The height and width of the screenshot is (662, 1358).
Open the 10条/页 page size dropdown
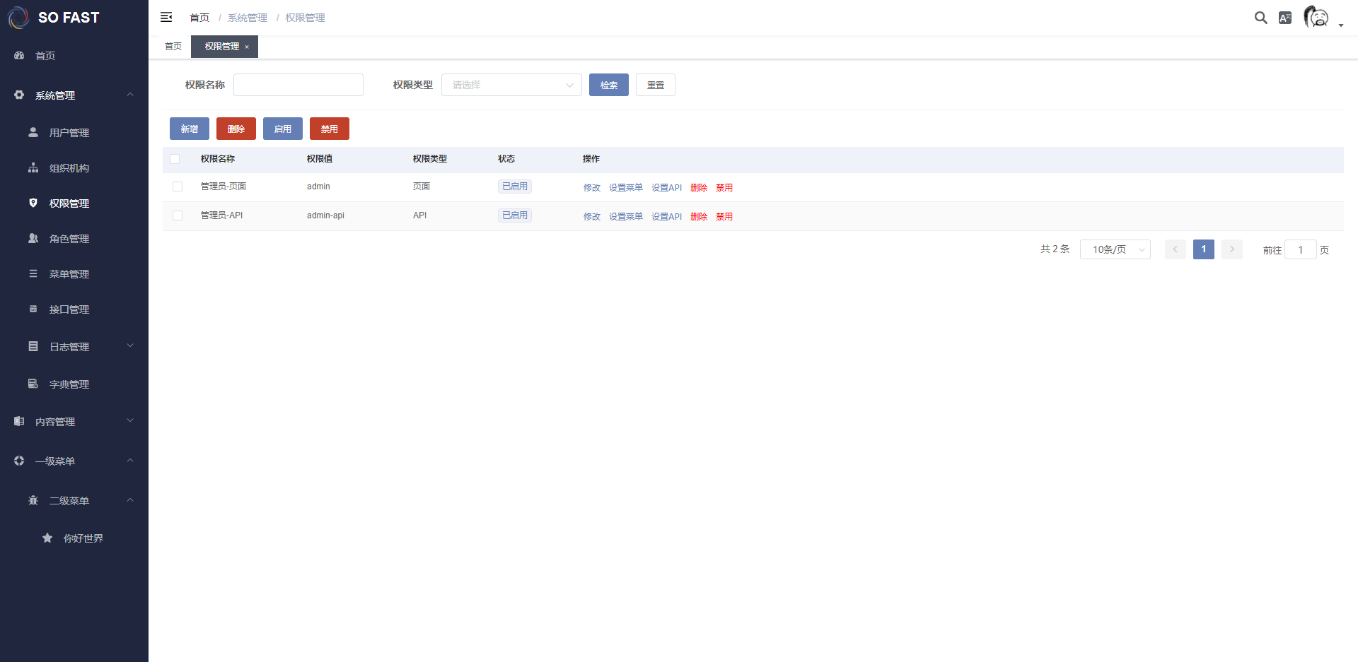(1115, 249)
